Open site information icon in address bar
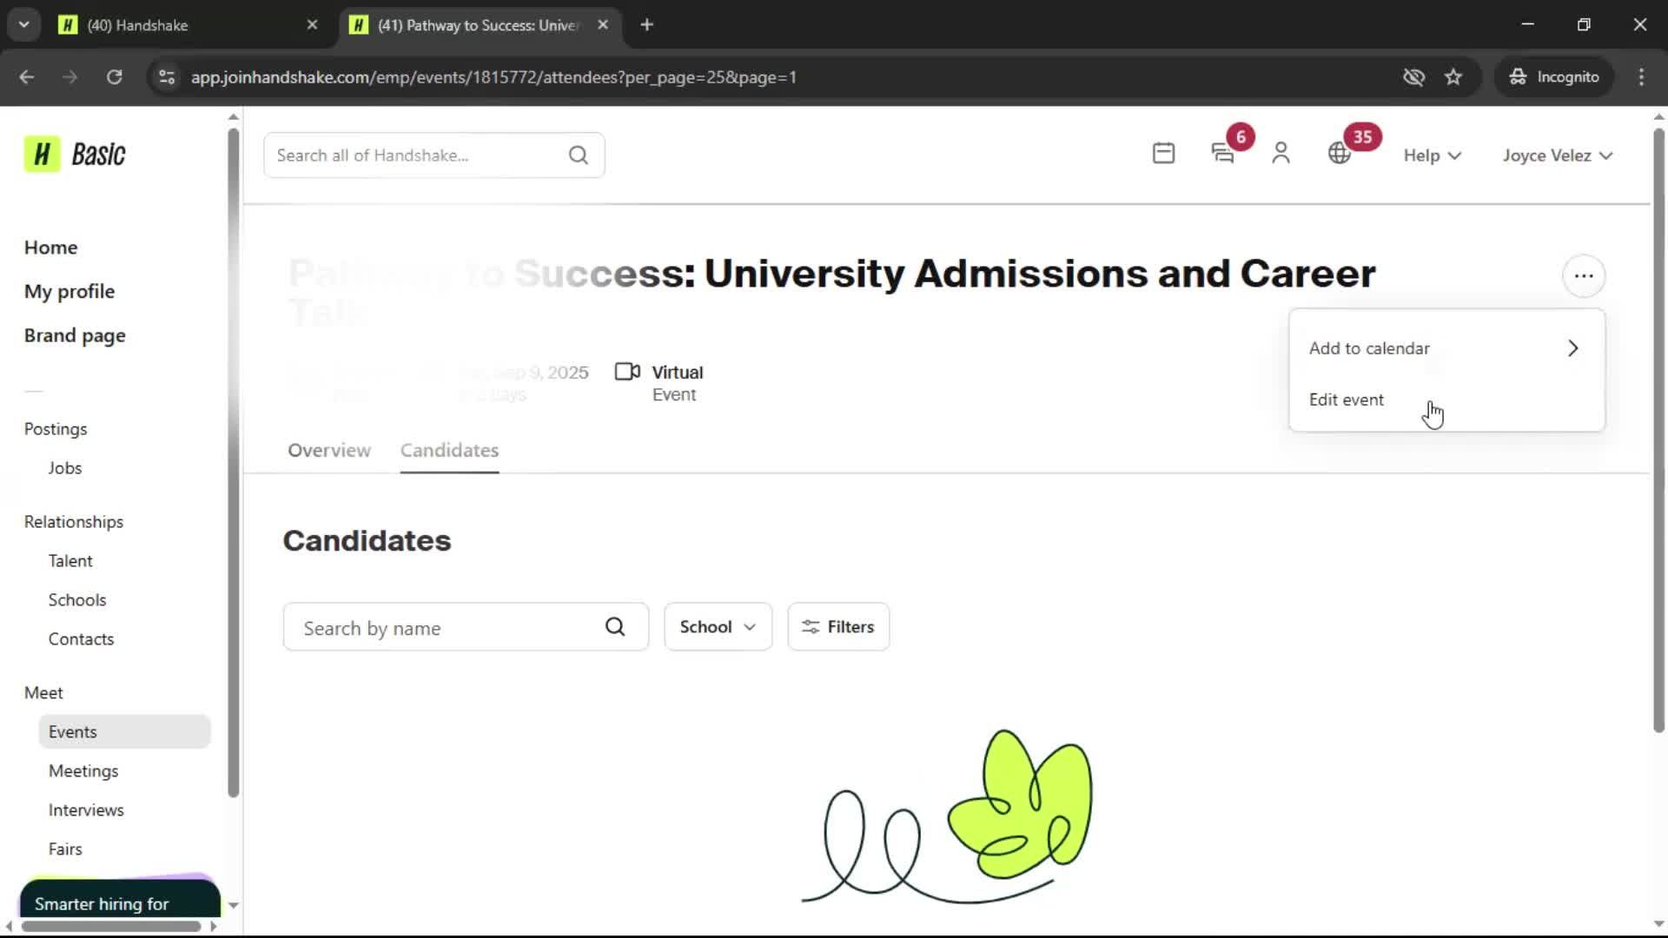 (x=167, y=77)
